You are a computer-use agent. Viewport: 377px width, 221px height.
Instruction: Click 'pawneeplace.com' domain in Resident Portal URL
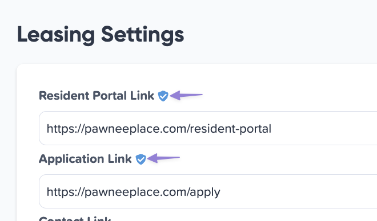[137, 129]
